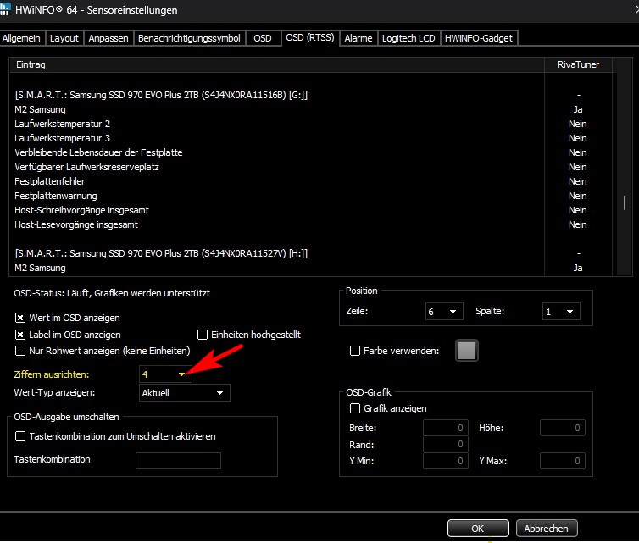The height and width of the screenshot is (543, 639).
Task: Select the Anpassen tab
Action: (x=108, y=38)
